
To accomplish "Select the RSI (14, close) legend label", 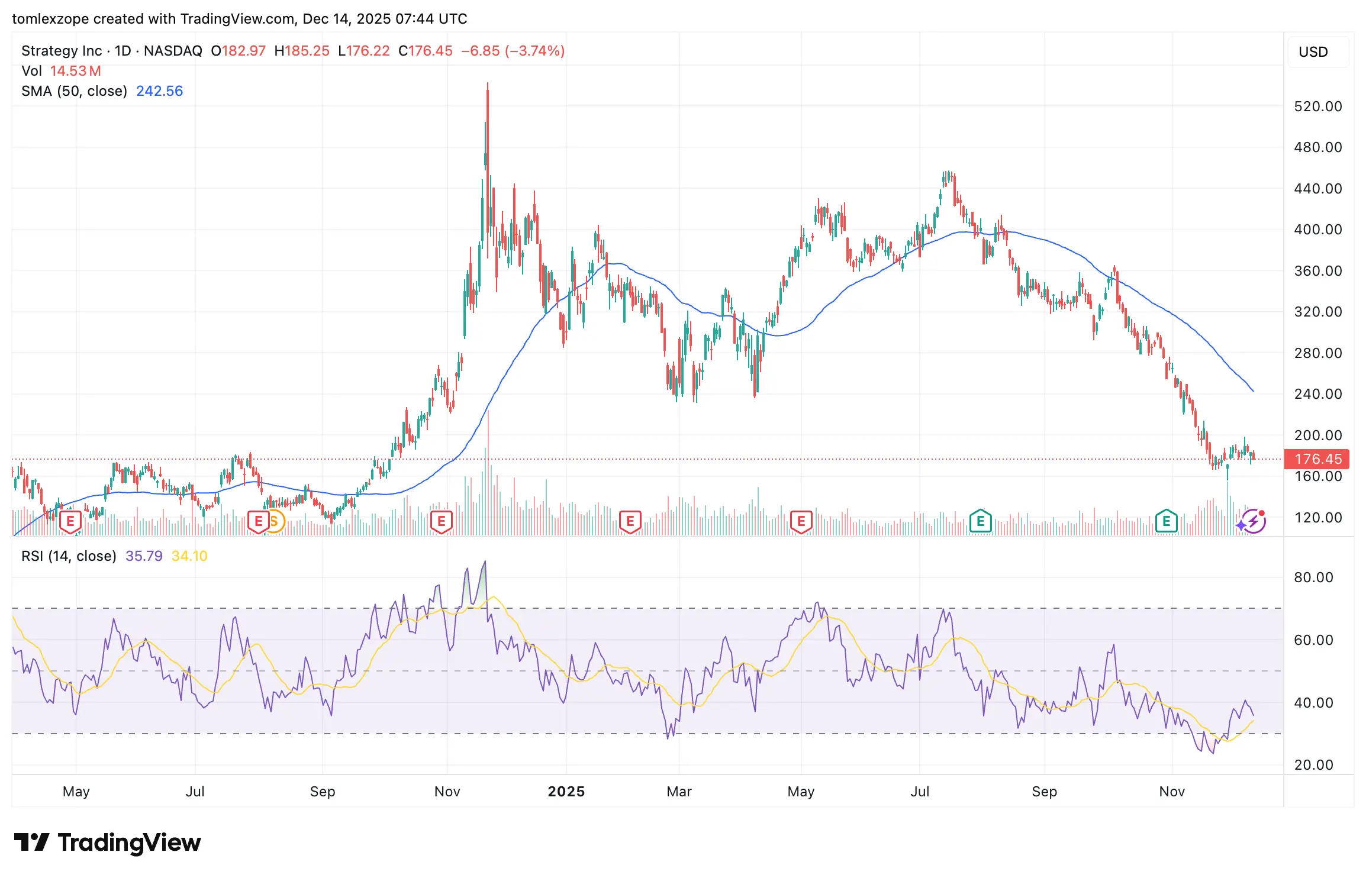I will 69,556.
